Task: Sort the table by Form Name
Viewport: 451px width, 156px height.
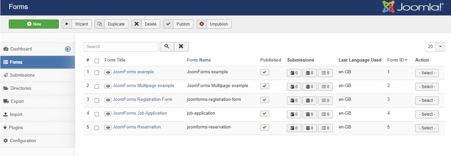Action: click(199, 60)
